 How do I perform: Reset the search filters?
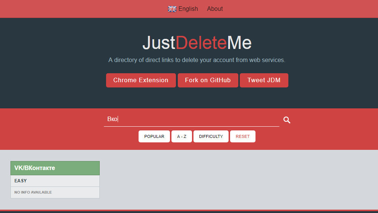click(243, 136)
